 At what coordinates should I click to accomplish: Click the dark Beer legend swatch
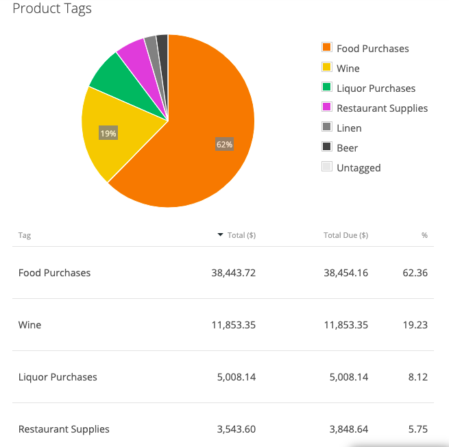tap(327, 147)
